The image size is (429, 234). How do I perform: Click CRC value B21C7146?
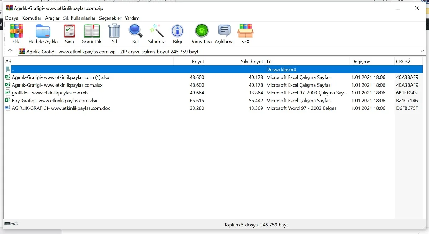coord(407,101)
